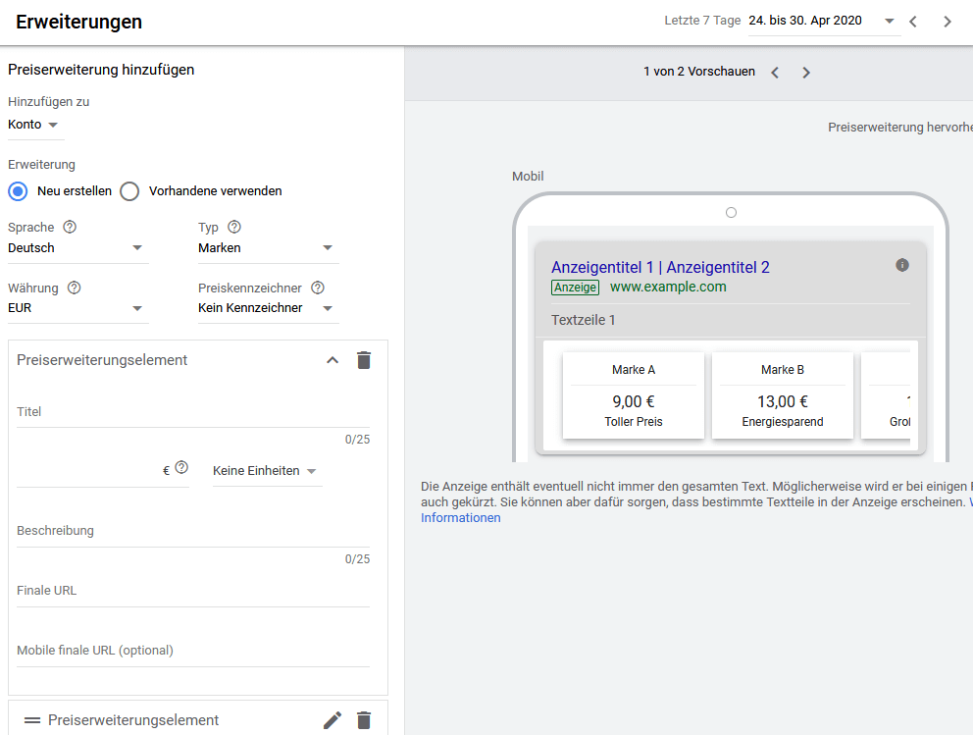Collapse the Preiserweiterungselement section chevron
The height and width of the screenshot is (735, 973).
pos(333,360)
